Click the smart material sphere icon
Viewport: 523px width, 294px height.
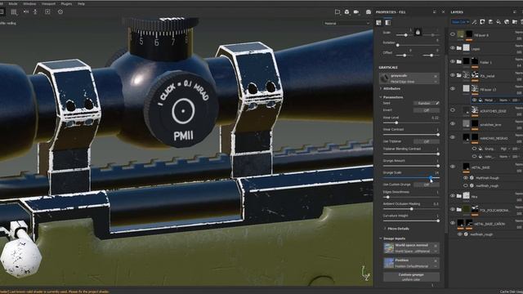click(x=507, y=22)
